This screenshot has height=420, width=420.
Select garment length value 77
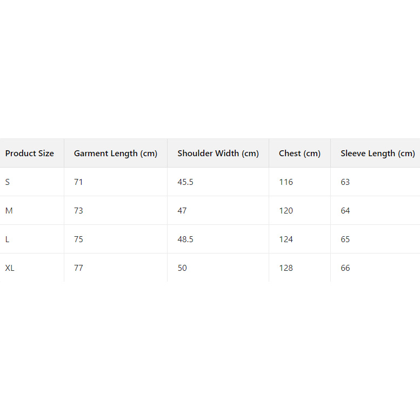[78, 268]
